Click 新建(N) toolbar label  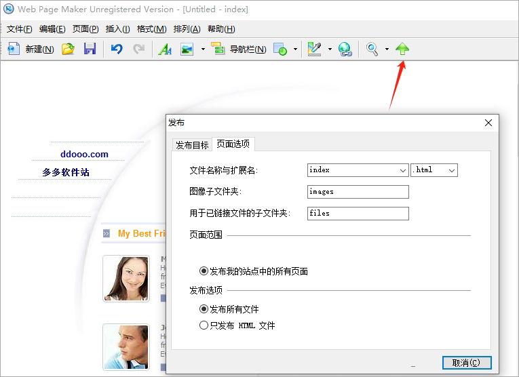(39, 49)
